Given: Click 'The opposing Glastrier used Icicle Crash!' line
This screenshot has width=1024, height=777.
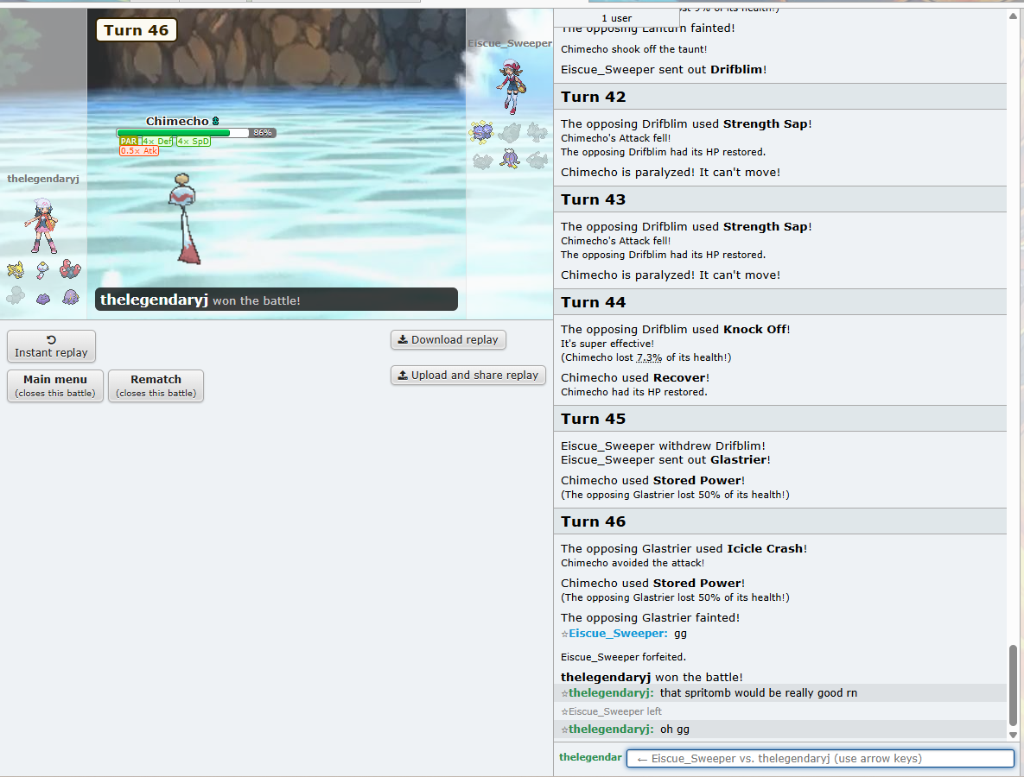Looking at the screenshot, I should [684, 549].
